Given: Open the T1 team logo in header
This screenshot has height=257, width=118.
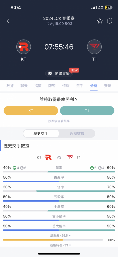Looking at the screenshot, I should [94, 47].
